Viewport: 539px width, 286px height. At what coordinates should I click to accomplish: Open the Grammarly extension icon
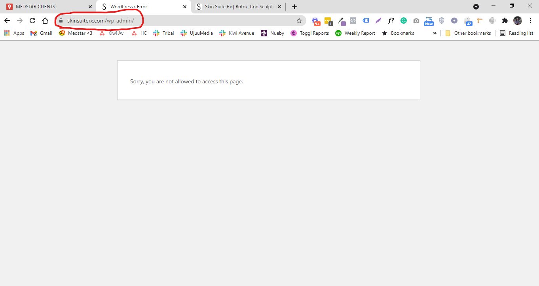404,21
